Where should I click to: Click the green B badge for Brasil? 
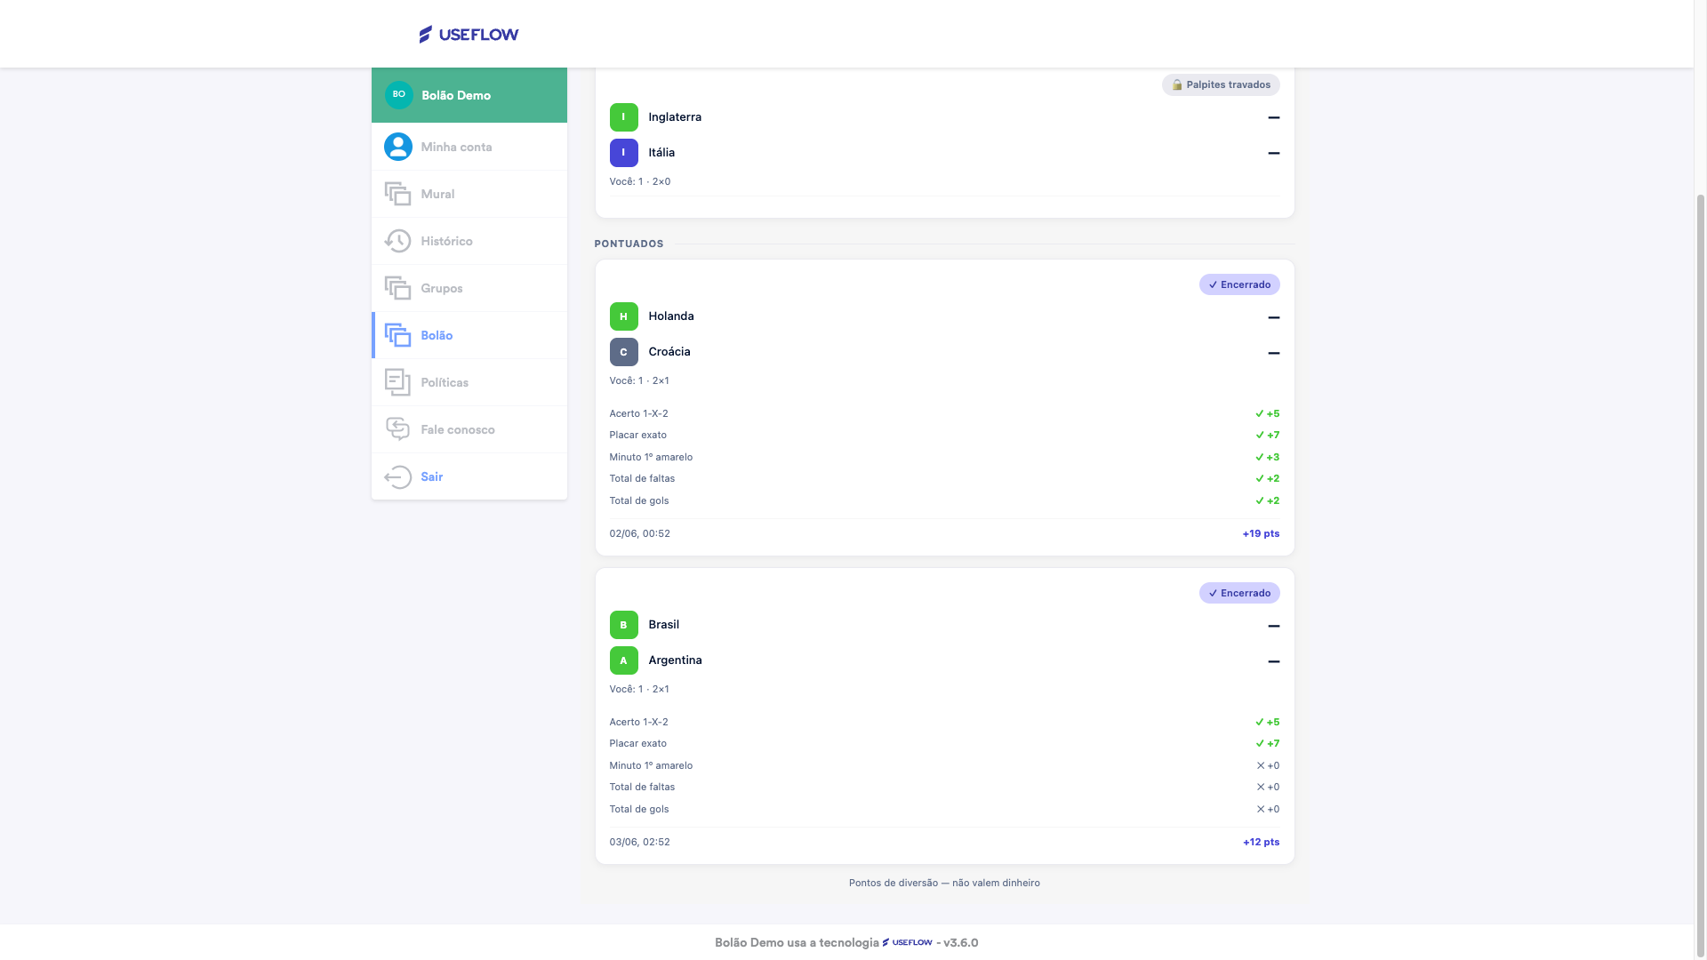click(x=623, y=624)
